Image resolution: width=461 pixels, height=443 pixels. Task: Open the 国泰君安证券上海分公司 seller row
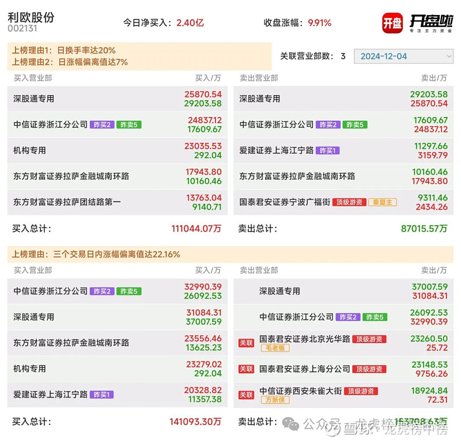point(343,369)
